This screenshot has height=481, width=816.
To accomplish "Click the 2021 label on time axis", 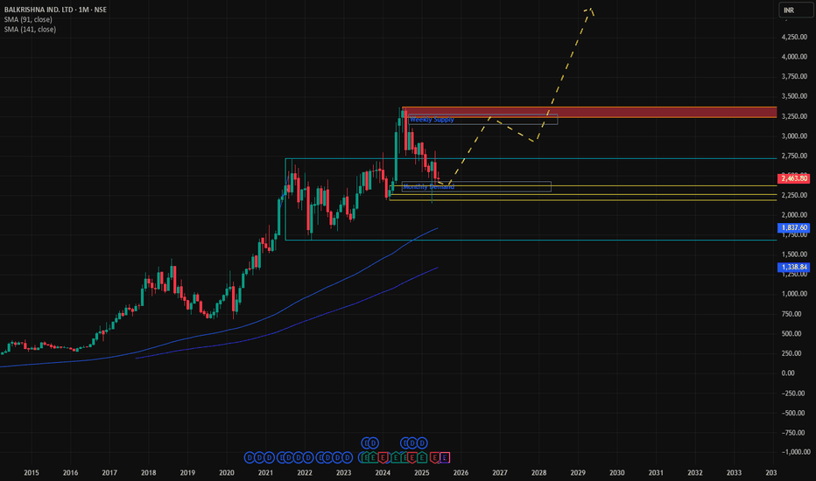I will pyautogui.click(x=265, y=472).
